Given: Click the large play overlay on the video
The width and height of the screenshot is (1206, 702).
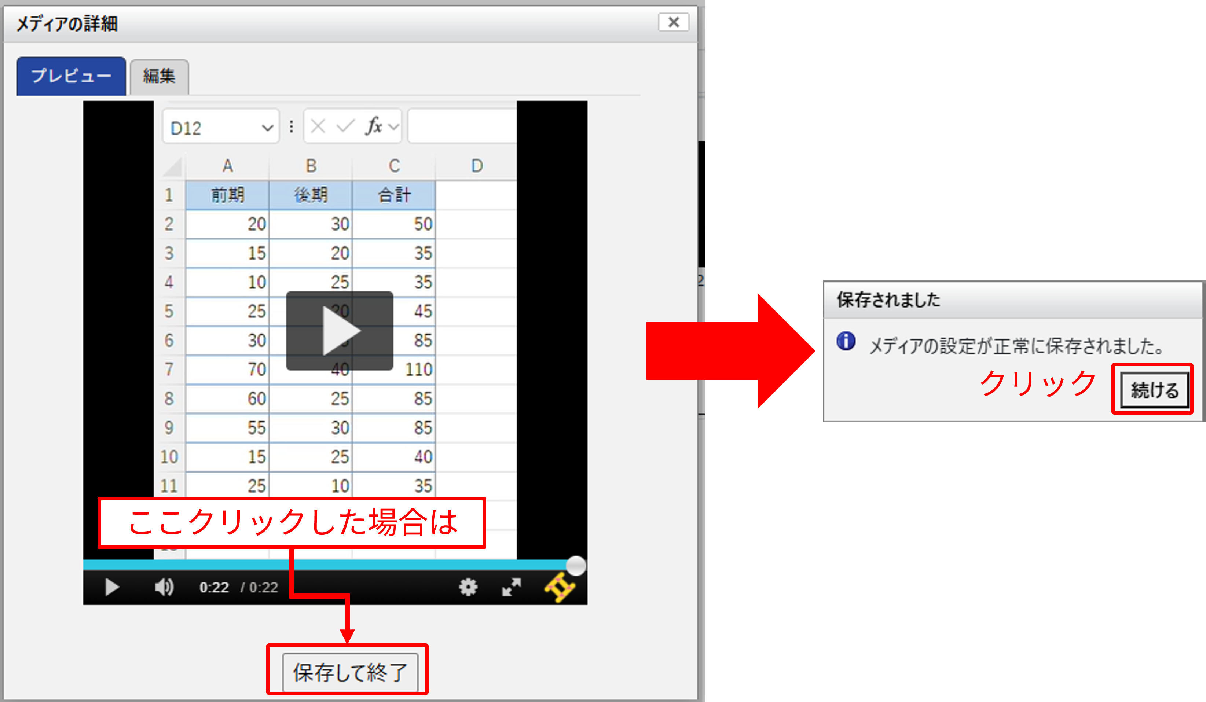Looking at the screenshot, I should (x=339, y=331).
